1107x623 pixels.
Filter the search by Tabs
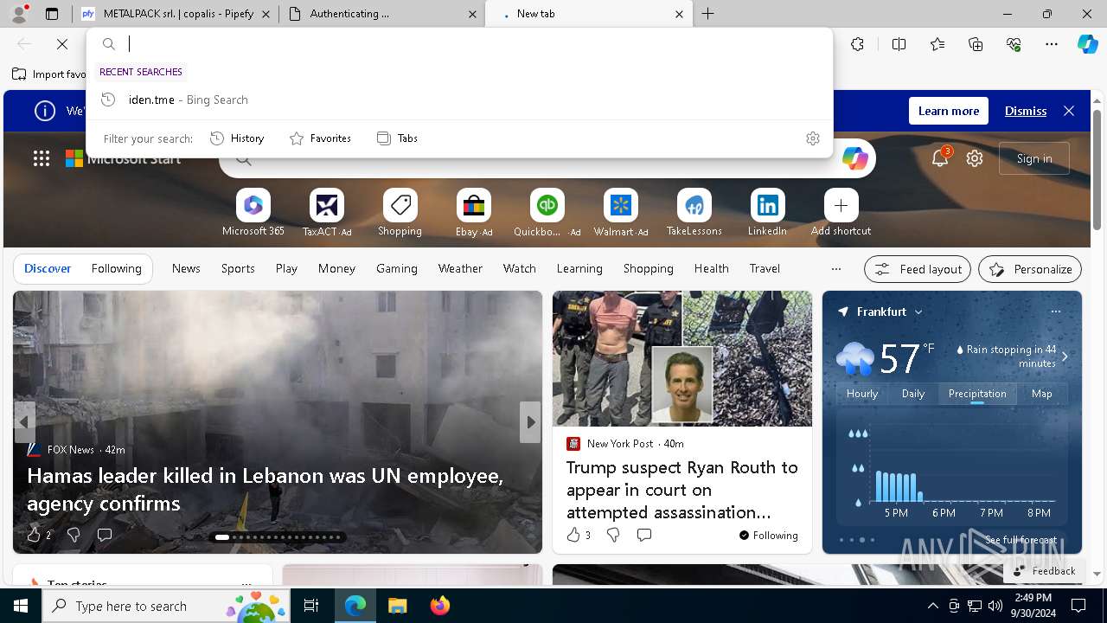[397, 138]
